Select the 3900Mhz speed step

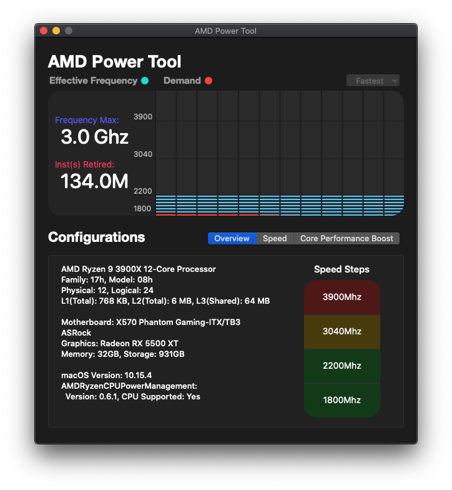click(341, 297)
